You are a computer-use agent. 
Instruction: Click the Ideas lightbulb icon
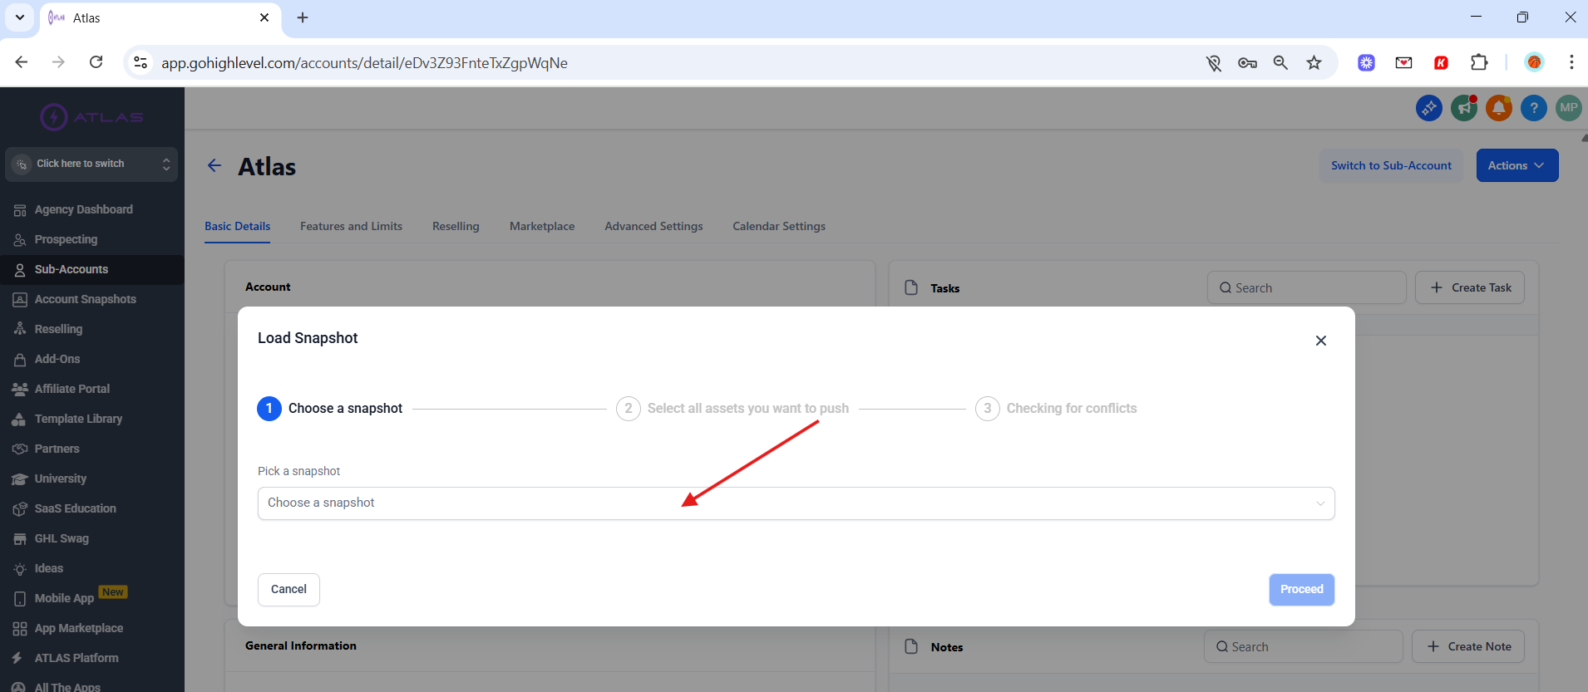[x=20, y=569]
